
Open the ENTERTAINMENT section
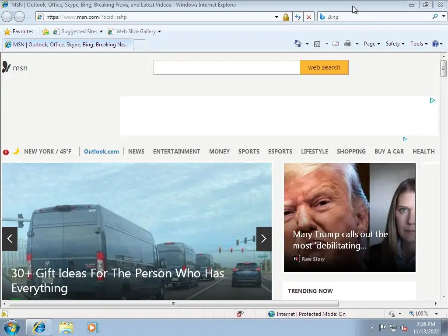tap(177, 151)
